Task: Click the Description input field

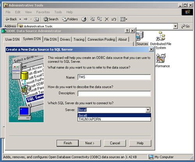Action: coord(114,93)
